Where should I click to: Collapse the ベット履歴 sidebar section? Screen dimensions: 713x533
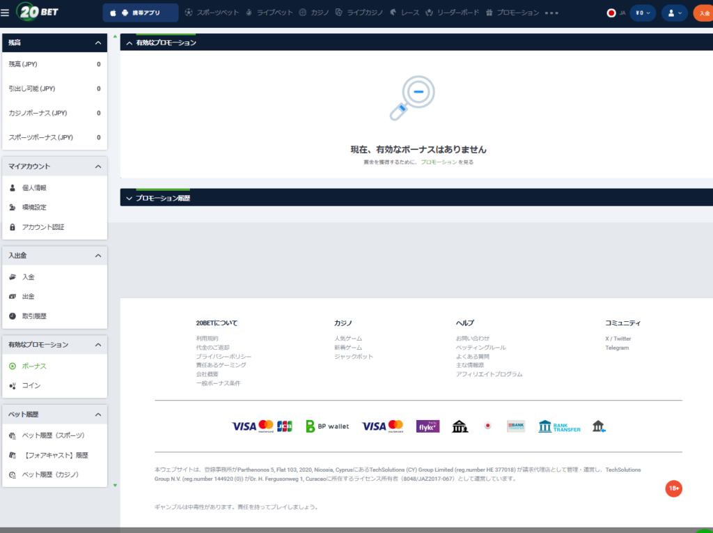[x=97, y=415]
